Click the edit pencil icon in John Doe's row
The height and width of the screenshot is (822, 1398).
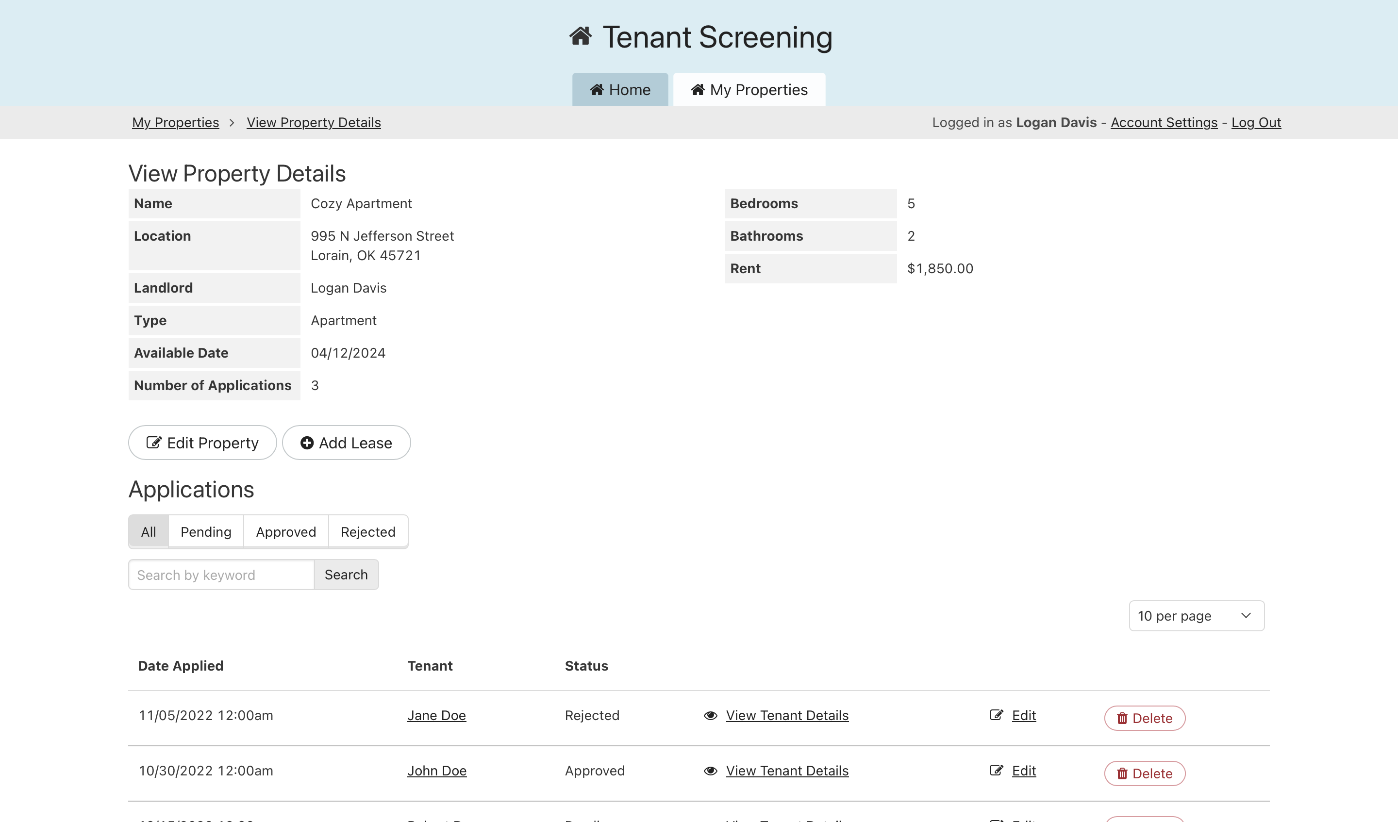pyautogui.click(x=997, y=771)
